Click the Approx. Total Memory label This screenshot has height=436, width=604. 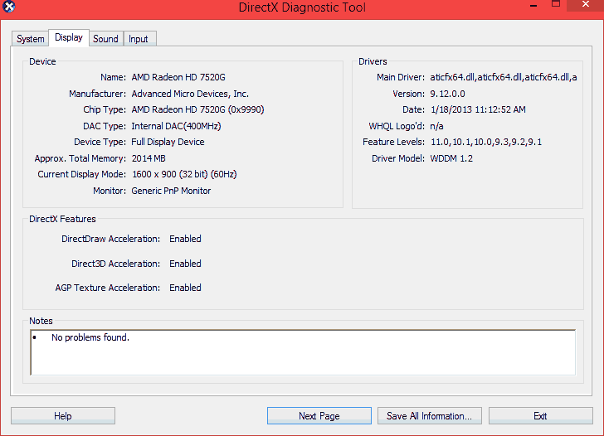point(80,158)
